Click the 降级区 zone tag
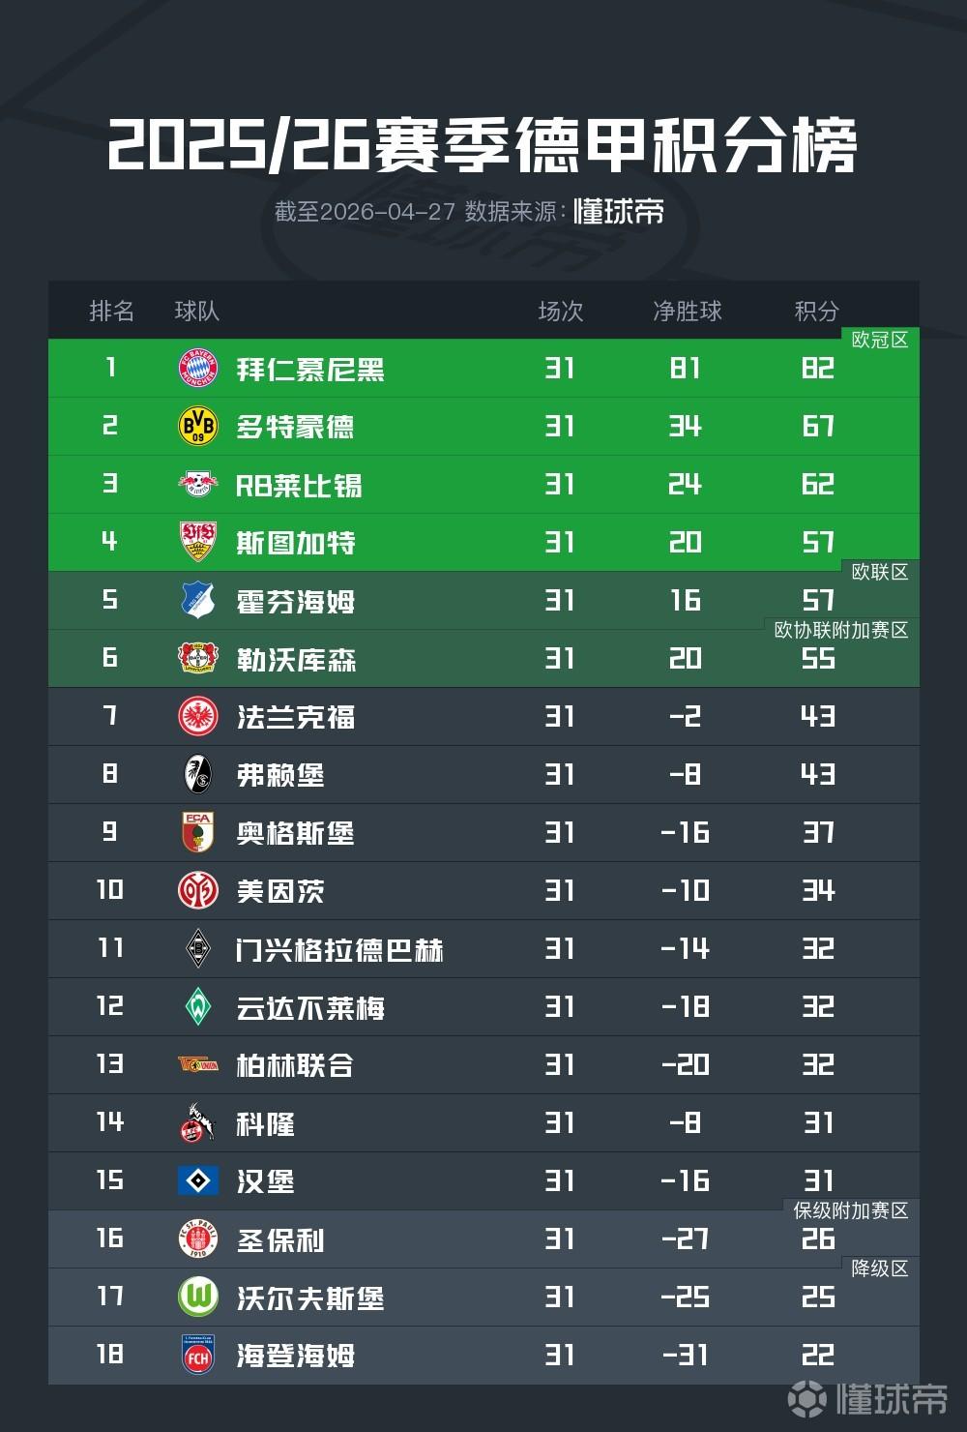The image size is (967, 1432). tap(880, 1268)
